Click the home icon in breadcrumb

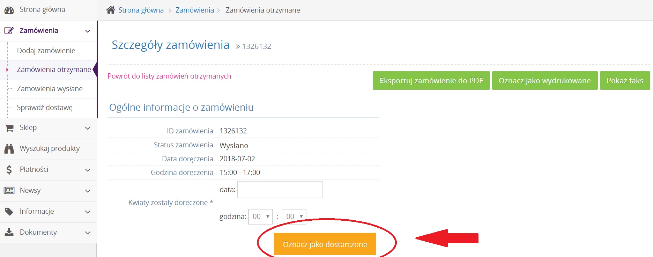click(x=111, y=10)
